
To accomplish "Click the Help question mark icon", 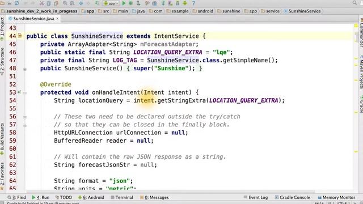I will pos(193,3).
